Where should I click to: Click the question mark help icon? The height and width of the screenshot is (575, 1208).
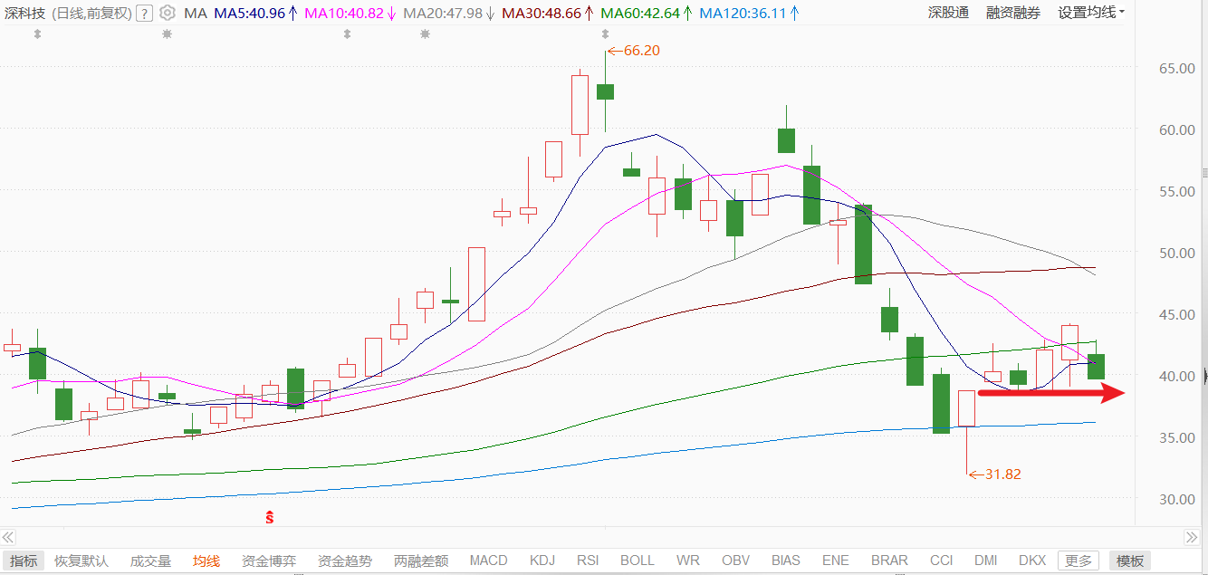click(x=143, y=14)
